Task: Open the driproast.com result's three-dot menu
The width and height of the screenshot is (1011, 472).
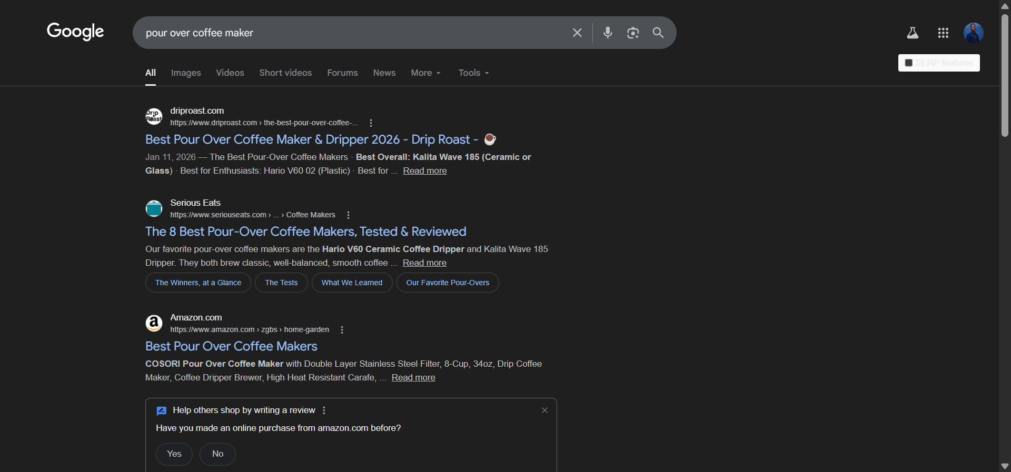Action: click(x=371, y=123)
